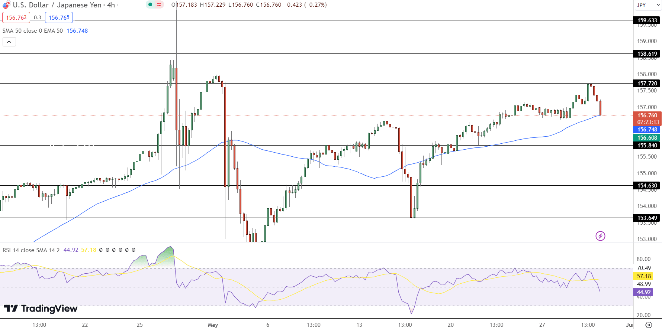Click the 153.649 price level label
This screenshot has height=329, width=662.
click(647, 218)
